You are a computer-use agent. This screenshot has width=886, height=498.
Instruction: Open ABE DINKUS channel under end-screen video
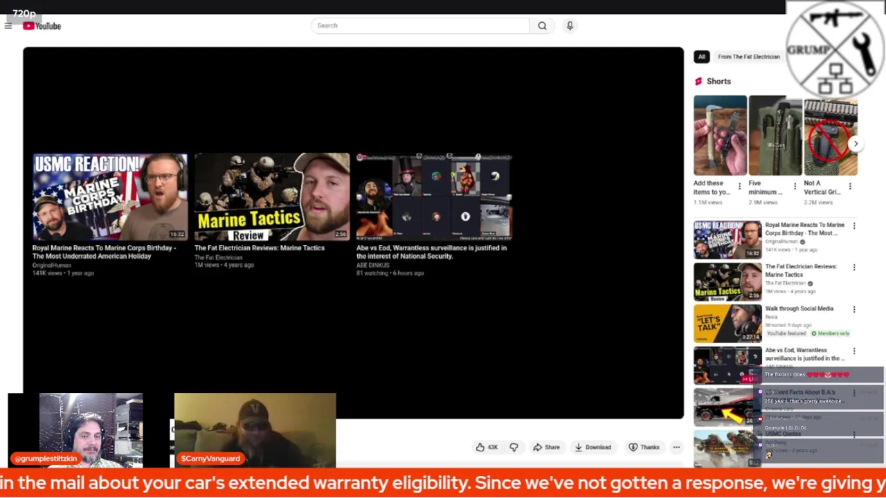click(x=372, y=265)
